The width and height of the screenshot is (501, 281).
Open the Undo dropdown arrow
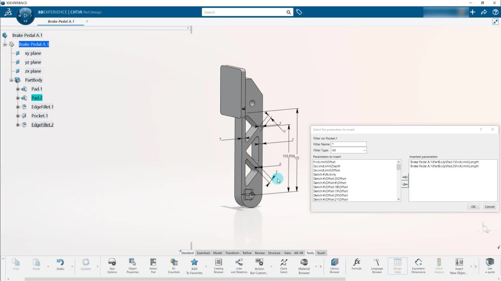pyautogui.click(x=72, y=266)
